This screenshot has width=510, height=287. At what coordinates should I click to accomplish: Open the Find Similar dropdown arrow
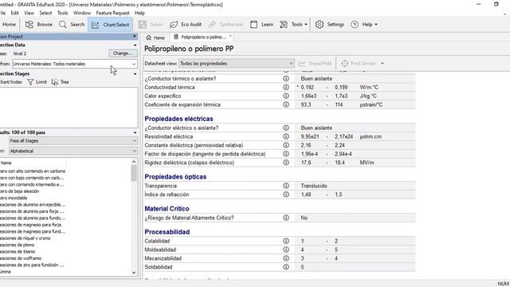coord(382,64)
